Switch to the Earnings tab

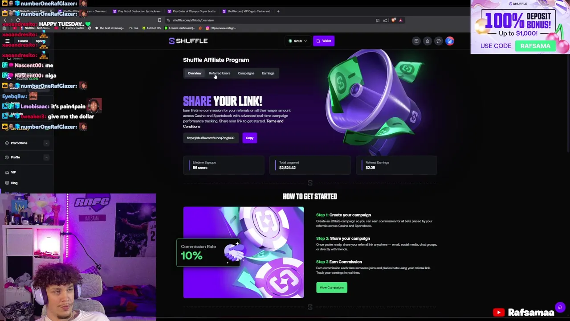click(x=268, y=73)
